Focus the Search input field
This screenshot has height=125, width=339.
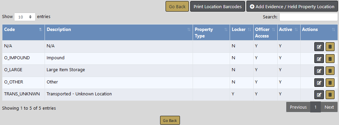[308, 17]
